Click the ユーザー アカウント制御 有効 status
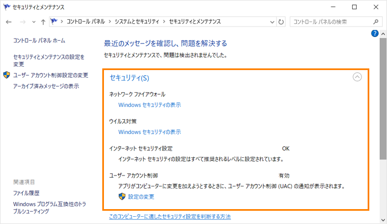The width and height of the screenshot is (387, 224). click(284, 175)
